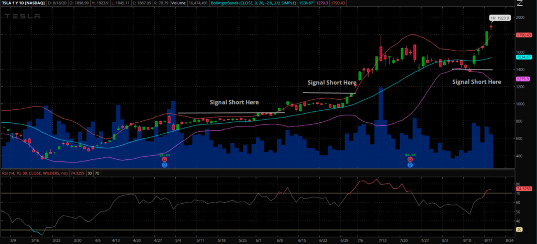Click the 2000 price axis label
The width and height of the screenshot is (537, 244).
pos(521,17)
